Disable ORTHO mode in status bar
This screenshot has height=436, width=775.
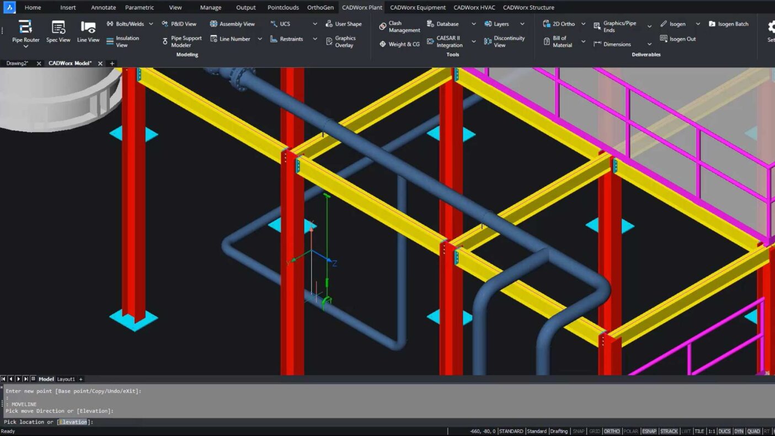tap(611, 431)
